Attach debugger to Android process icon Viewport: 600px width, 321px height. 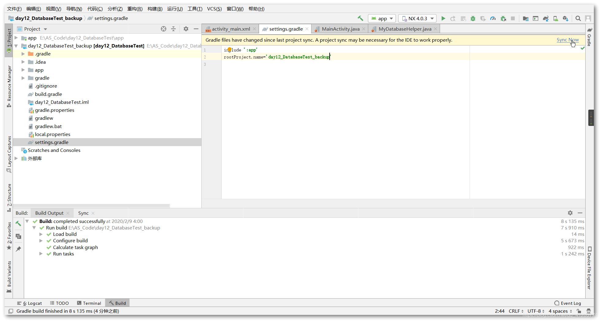tap(503, 18)
